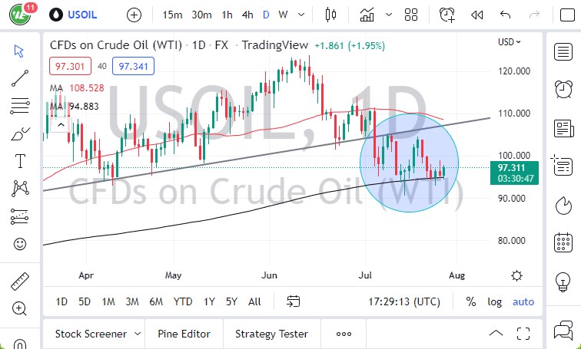Open the Strategy Tester tab

(x=271, y=334)
